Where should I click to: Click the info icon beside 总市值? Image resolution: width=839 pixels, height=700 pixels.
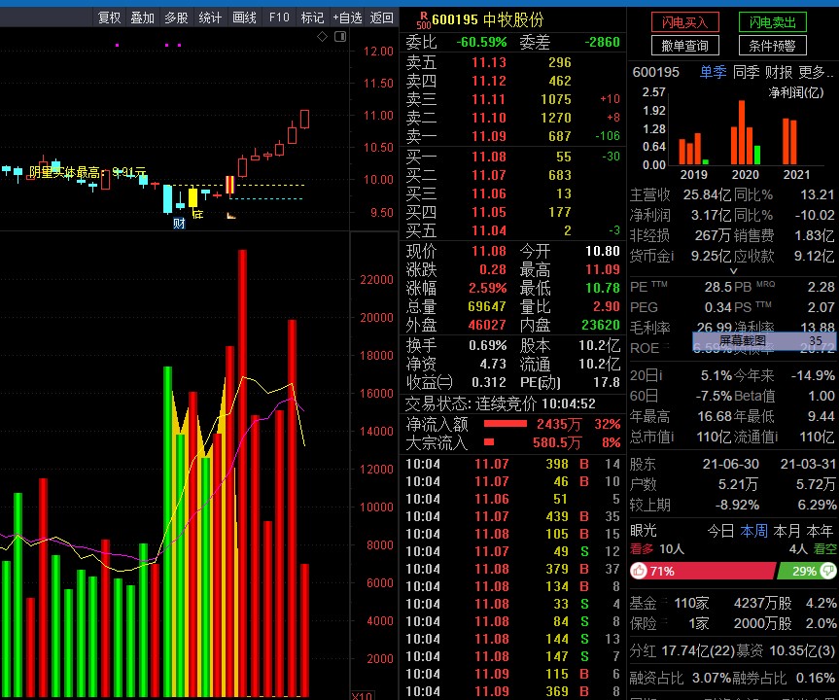pos(672,437)
